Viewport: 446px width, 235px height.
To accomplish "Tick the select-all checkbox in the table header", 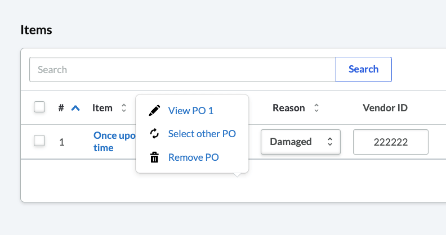I will 39,107.
